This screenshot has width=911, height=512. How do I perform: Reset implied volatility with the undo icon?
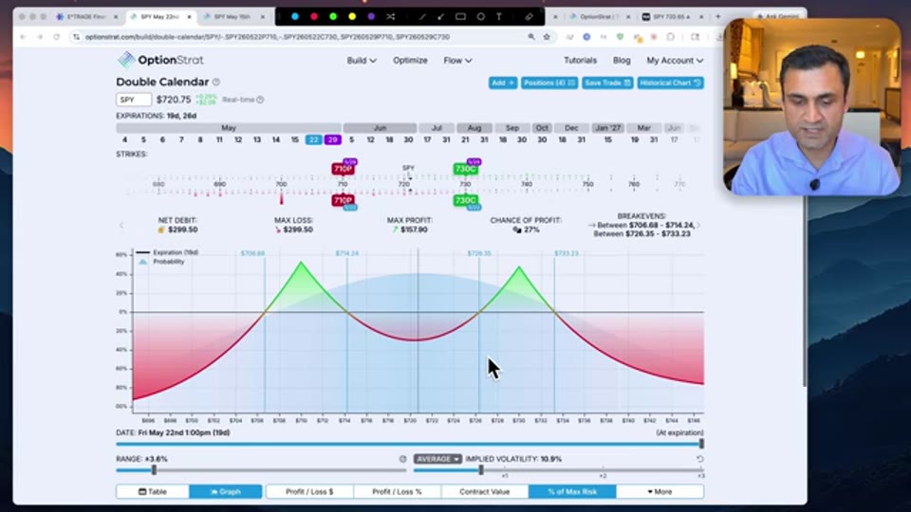click(x=699, y=459)
